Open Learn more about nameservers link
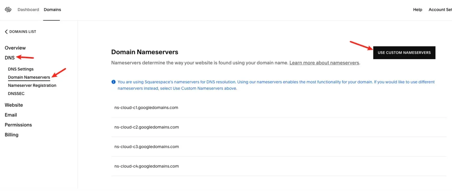Screen dimensions: 452x191 pyautogui.click(x=324, y=63)
